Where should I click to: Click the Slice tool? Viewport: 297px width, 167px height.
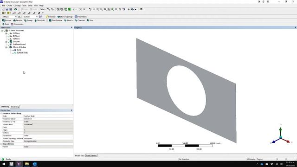click(90, 20)
